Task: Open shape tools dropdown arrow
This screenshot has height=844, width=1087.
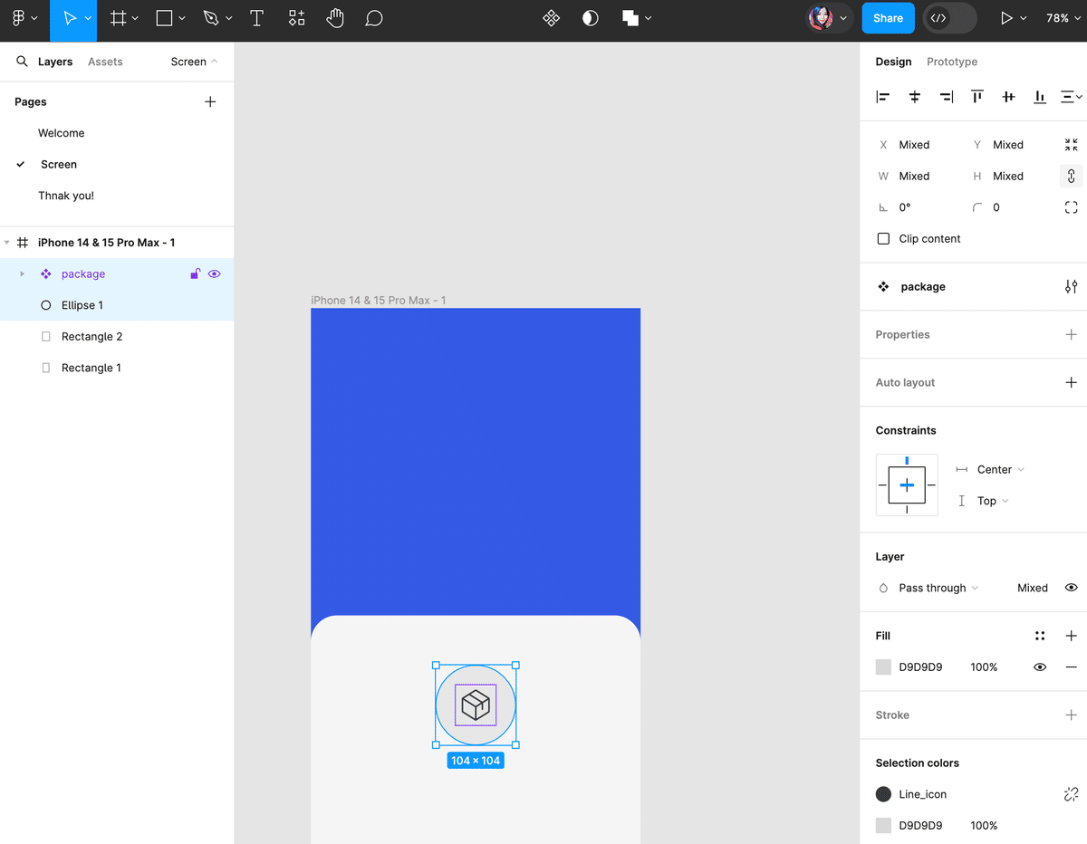Action: pos(182,18)
